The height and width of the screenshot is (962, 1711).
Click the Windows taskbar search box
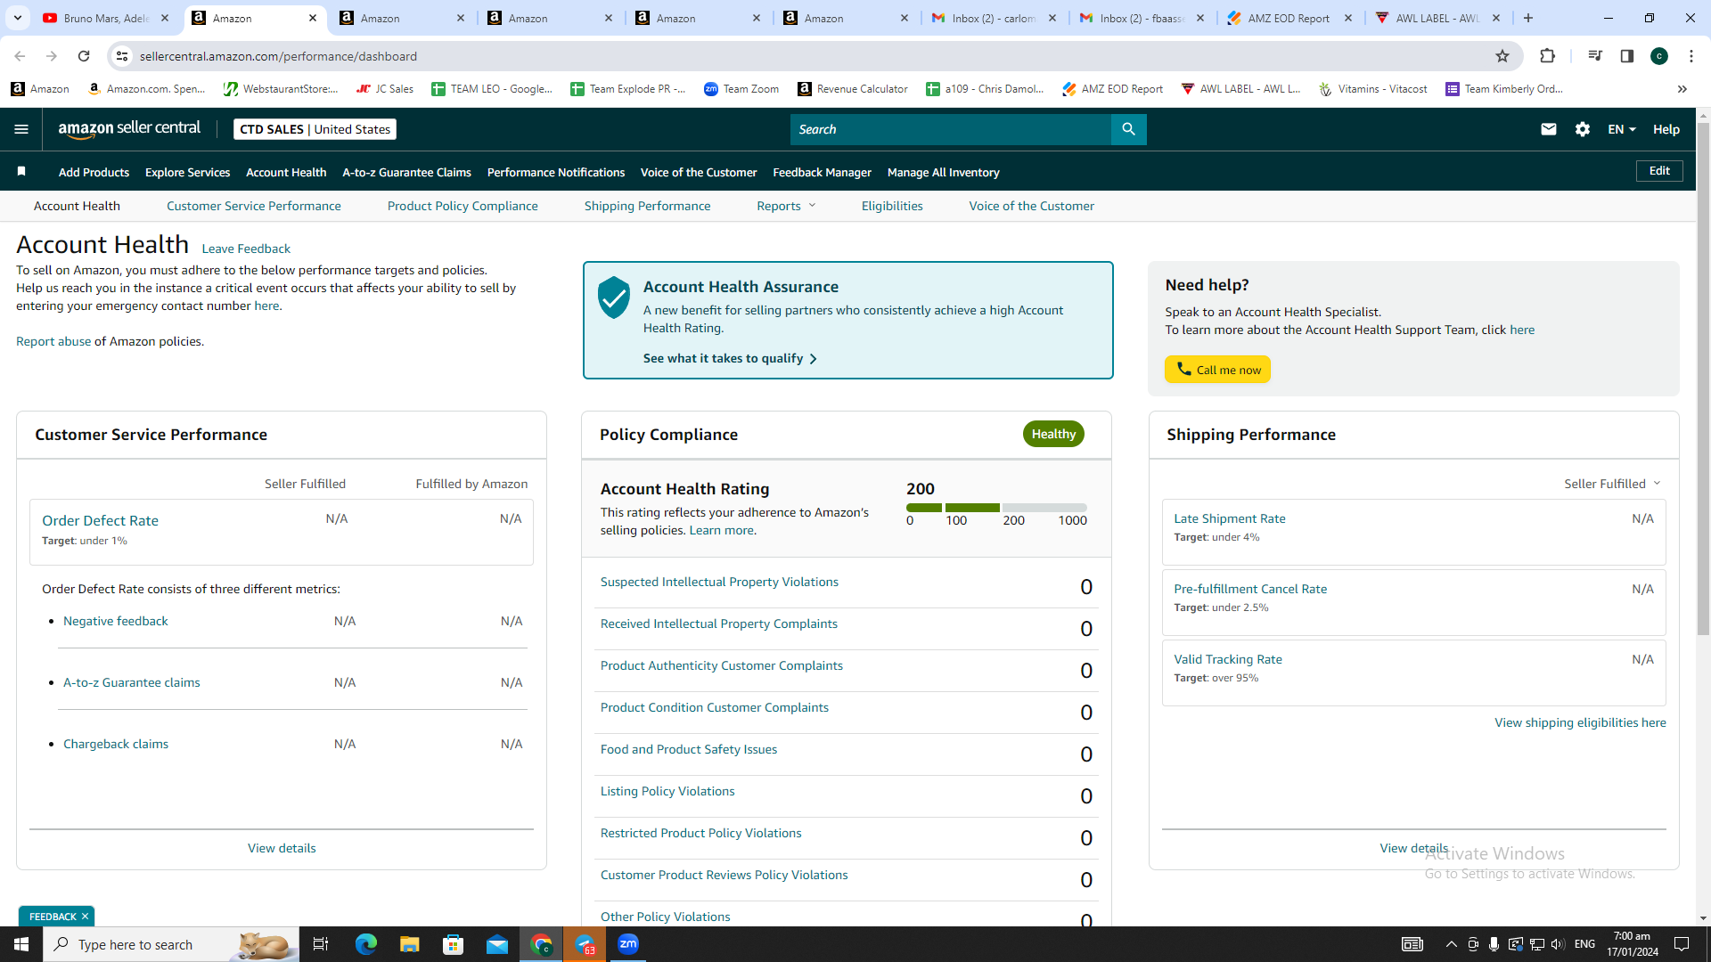click(x=171, y=944)
